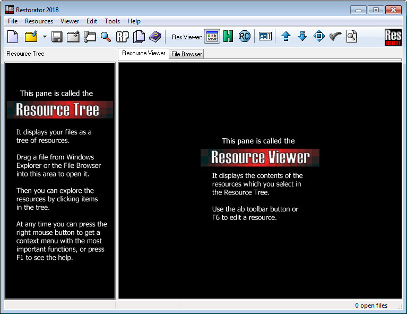407x314 pixels.
Task: Toggle RC view mode icon
Action: 244,36
